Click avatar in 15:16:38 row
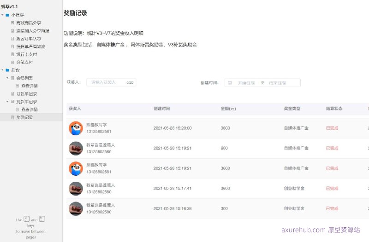369x242 pixels. 76,209
